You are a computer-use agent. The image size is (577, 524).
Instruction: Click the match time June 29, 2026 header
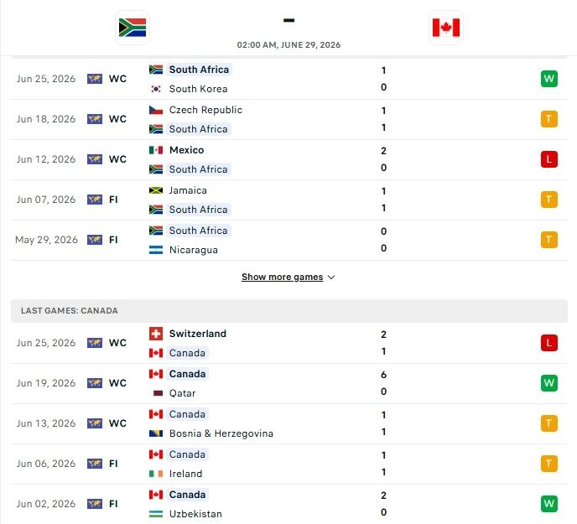pyautogui.click(x=288, y=45)
